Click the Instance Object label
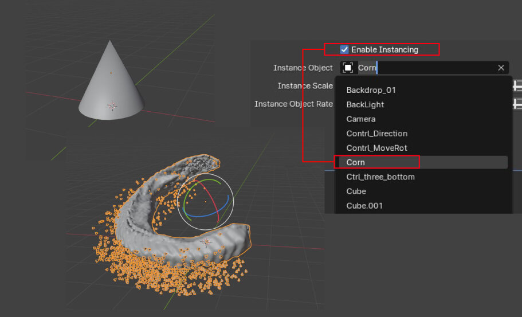This screenshot has width=522, height=317. pos(303,68)
